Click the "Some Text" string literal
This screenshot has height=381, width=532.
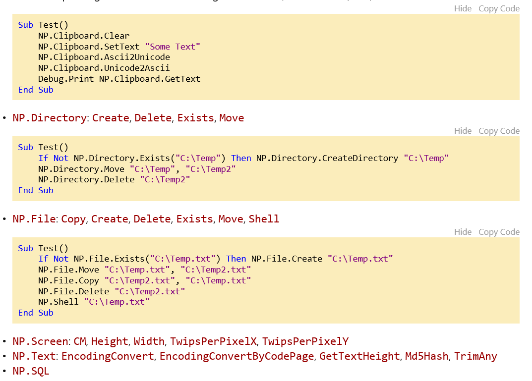click(173, 47)
